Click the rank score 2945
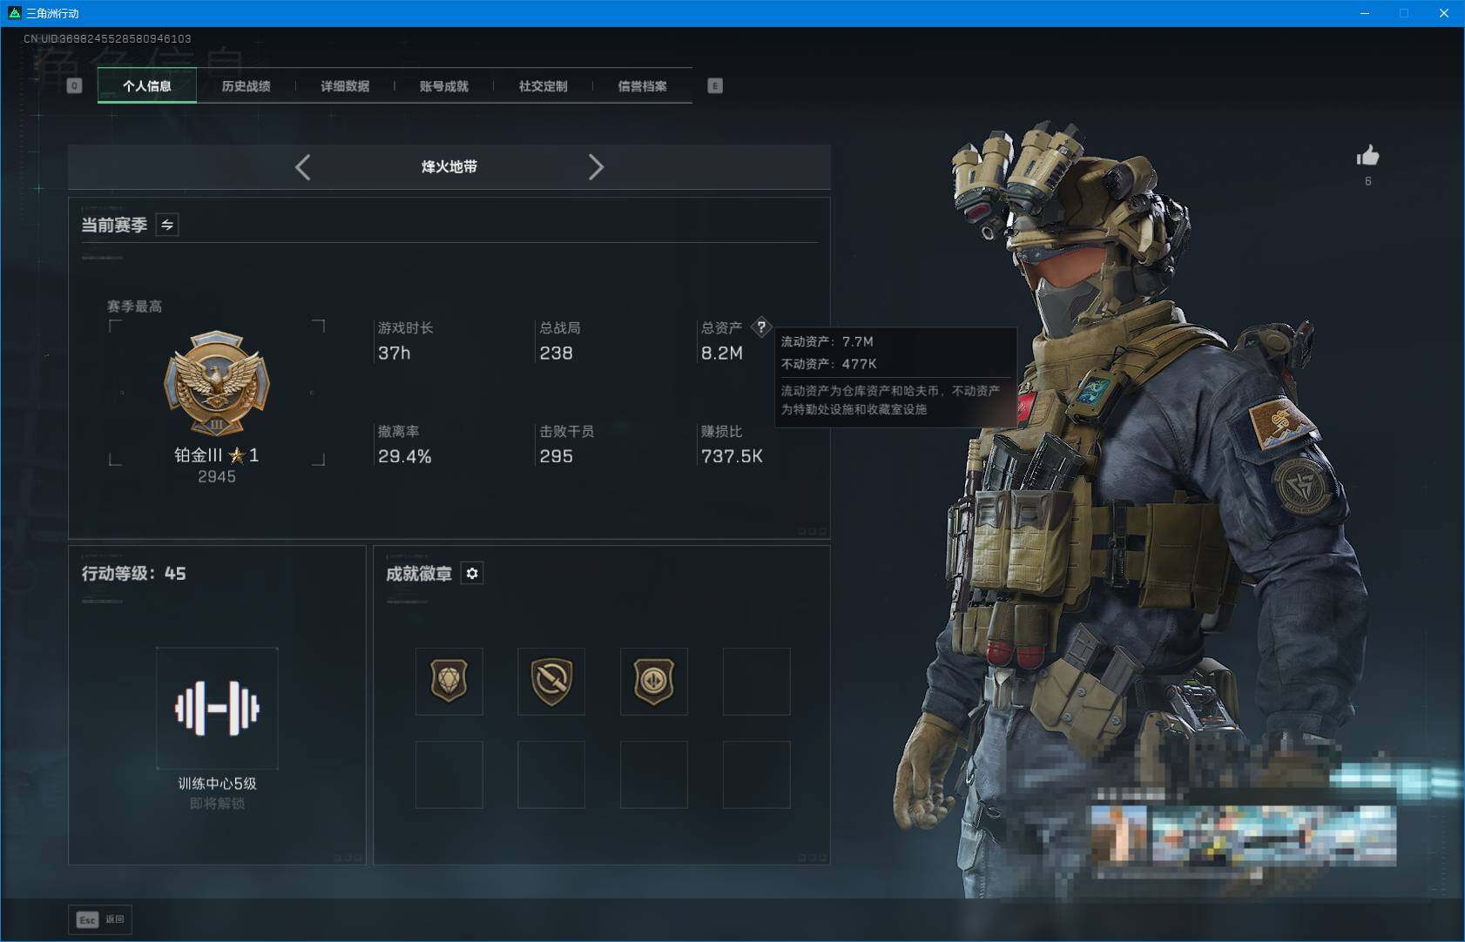1465x942 pixels. [x=217, y=477]
